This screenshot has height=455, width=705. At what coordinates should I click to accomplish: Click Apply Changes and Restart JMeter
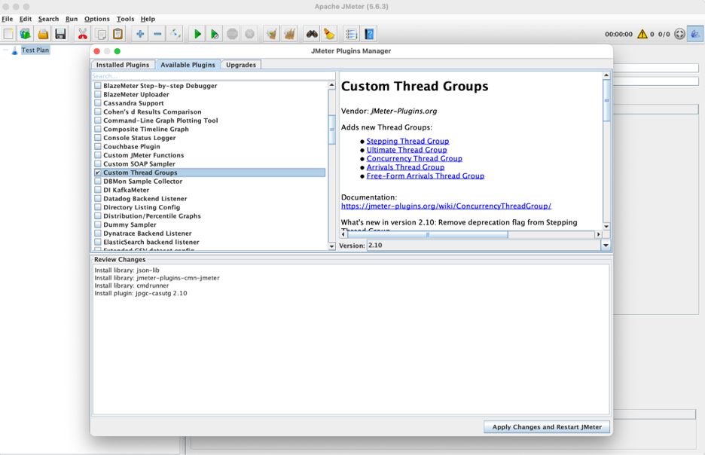[x=547, y=426]
